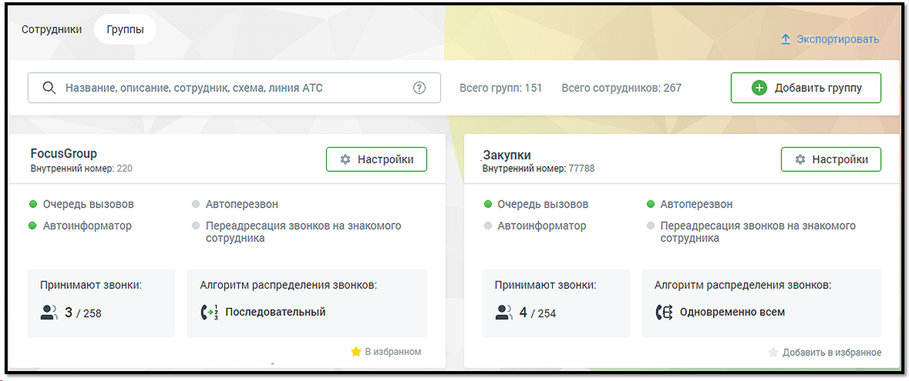This screenshot has width=909, height=381.
Task: Click Закупки Алгоритм распределения звонков heading
Action: coord(743,285)
